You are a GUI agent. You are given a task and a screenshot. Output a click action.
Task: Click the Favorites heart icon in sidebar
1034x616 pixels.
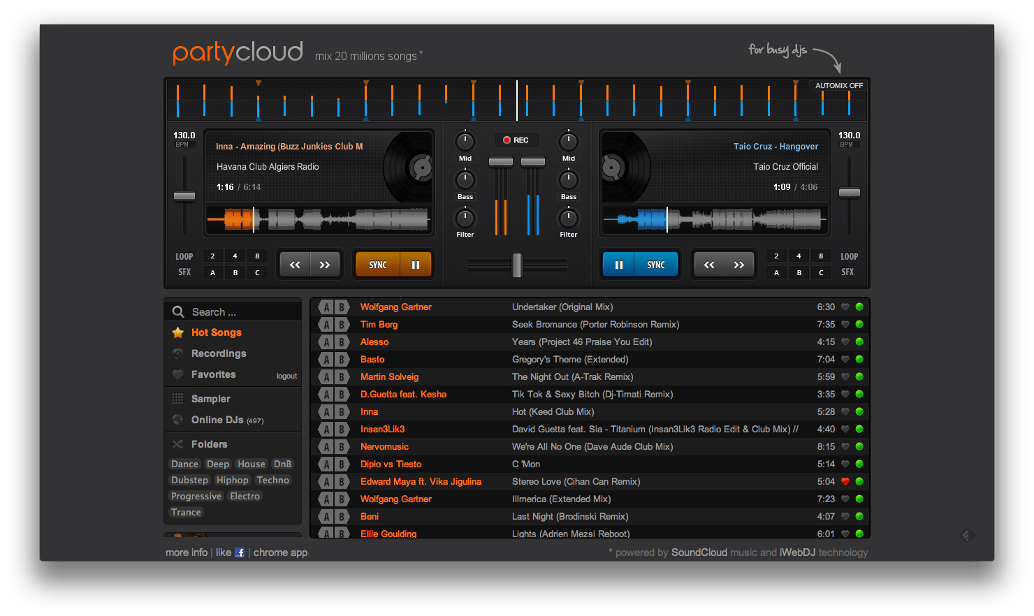point(178,374)
